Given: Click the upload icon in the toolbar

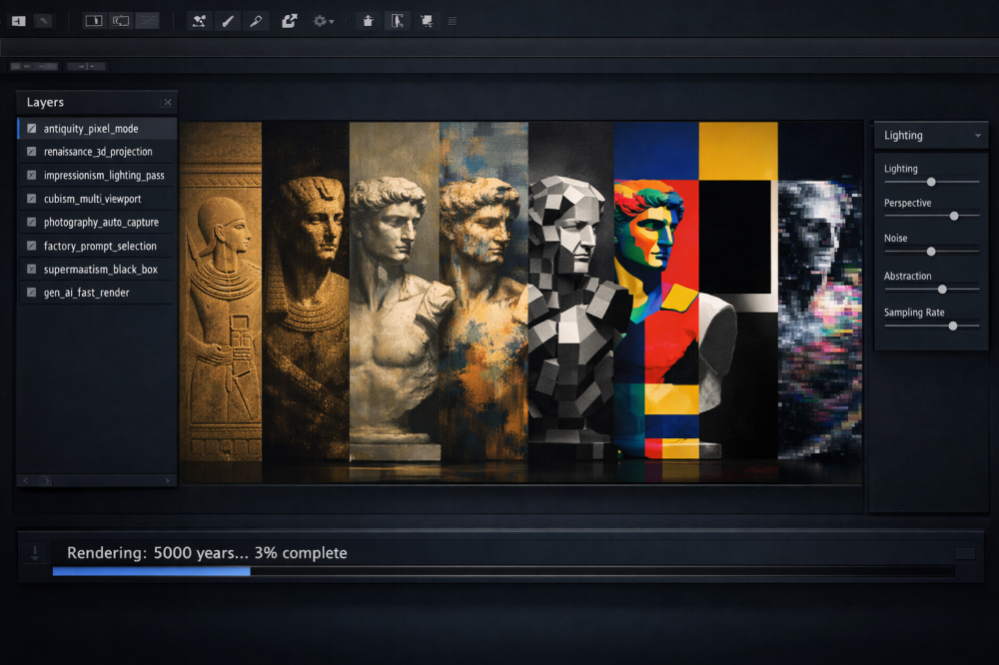Looking at the screenshot, I should 367,20.
